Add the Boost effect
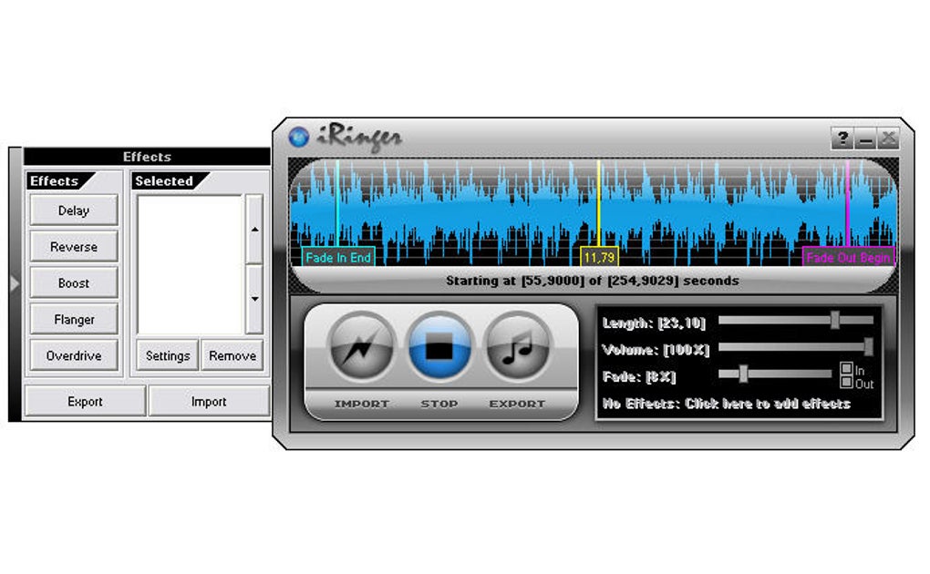This screenshot has width=930, height=574. [74, 282]
